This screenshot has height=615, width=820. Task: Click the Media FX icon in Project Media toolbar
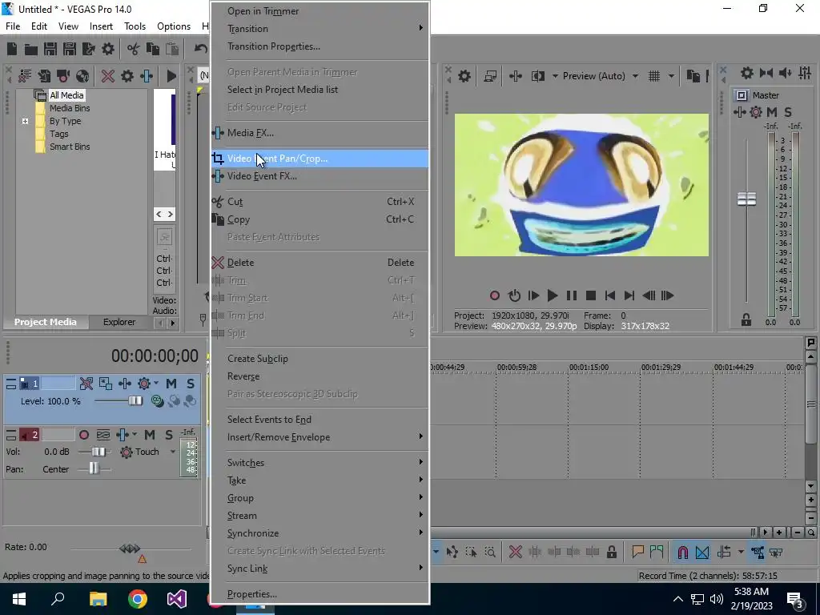(x=147, y=76)
